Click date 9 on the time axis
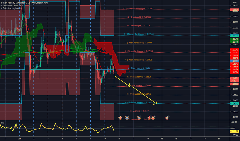Screen dimensions: 240x141 click(x=105, y=139)
